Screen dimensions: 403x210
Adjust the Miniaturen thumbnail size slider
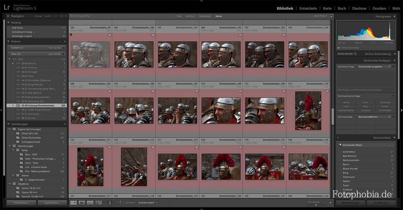tap(316, 205)
